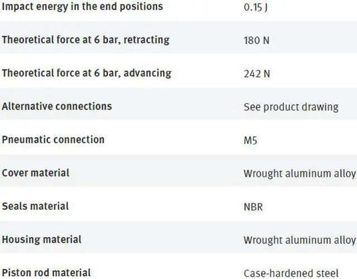The image size is (357, 279).
Task: Click the 'Seals material' label
Action: point(35,206)
